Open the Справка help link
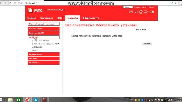Screen dimensions: 182x102 (x=137, y=7)
